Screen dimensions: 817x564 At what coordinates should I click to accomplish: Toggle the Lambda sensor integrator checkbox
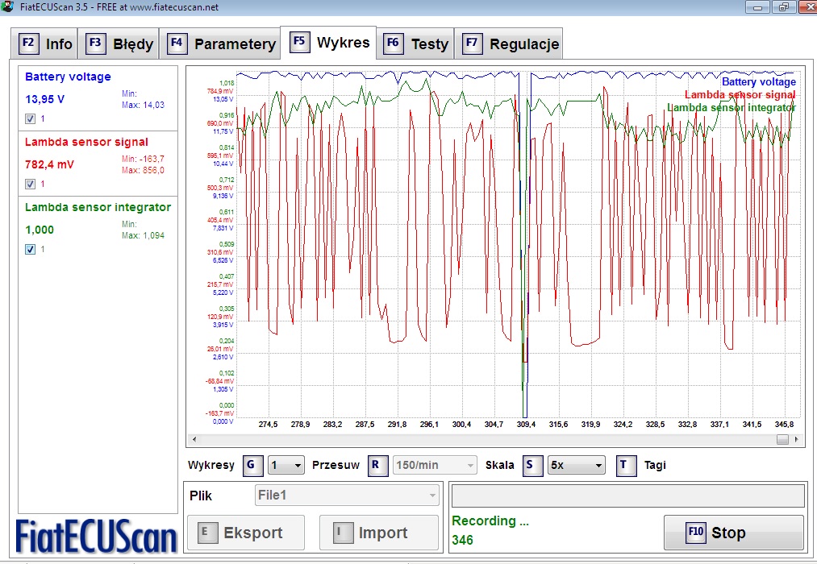point(30,249)
